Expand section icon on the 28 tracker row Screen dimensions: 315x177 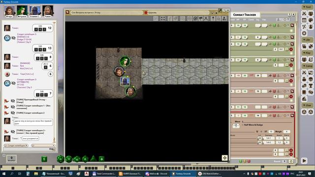[292, 75]
